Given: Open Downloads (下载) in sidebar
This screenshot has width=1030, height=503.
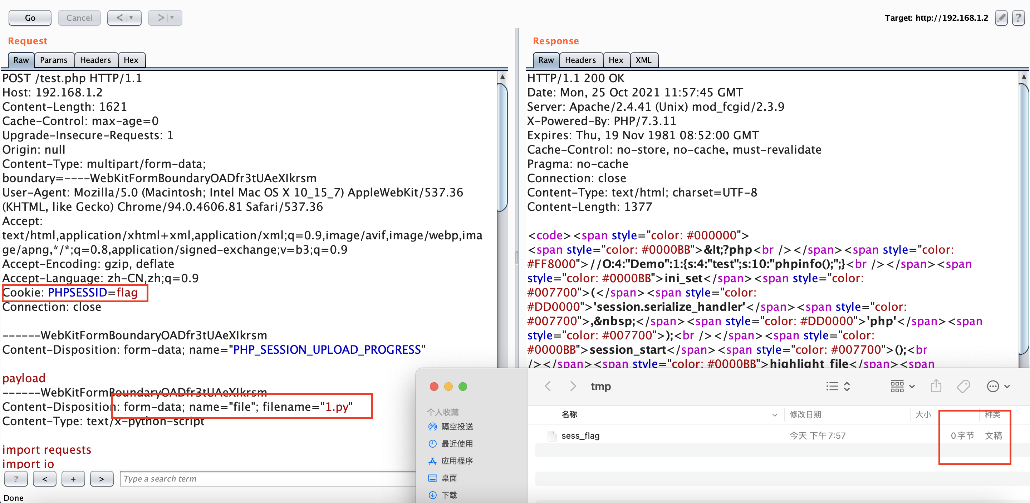Looking at the screenshot, I should (x=448, y=495).
